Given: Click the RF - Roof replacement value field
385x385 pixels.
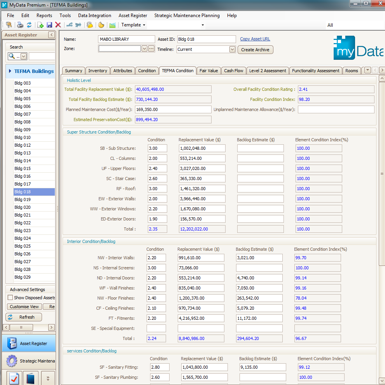Looking at the screenshot, I should click(x=202, y=189).
